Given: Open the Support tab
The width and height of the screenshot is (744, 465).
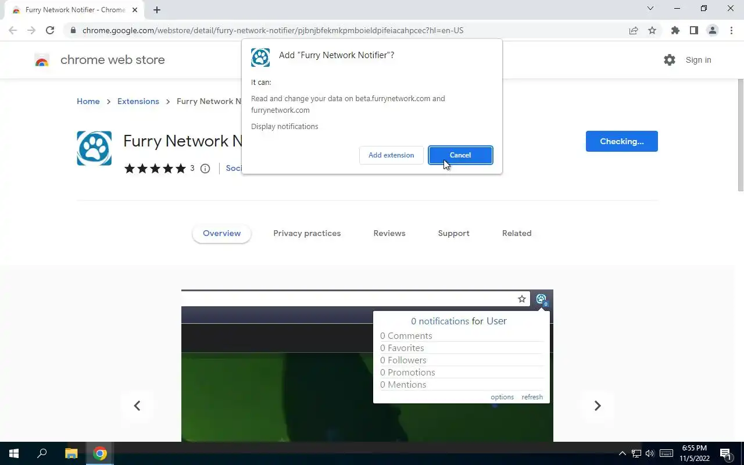Looking at the screenshot, I should [453, 233].
